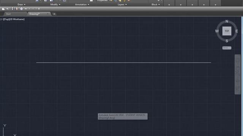The height and width of the screenshot is (136, 243).
Task: Click S on the ViewCube compass
Action: coord(227,41)
